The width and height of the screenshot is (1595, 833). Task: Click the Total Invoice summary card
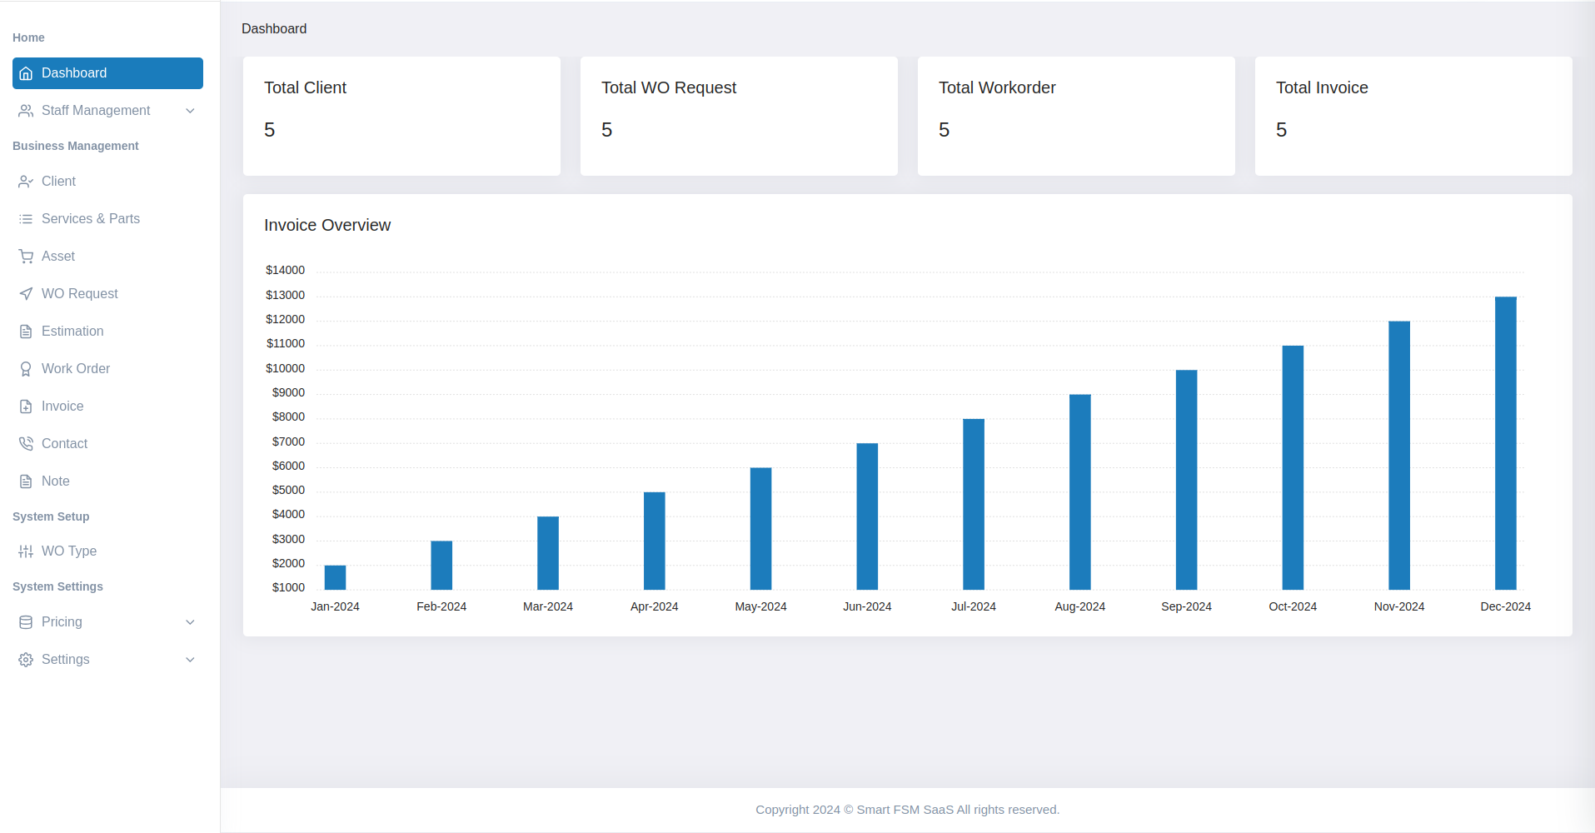pyautogui.click(x=1413, y=116)
